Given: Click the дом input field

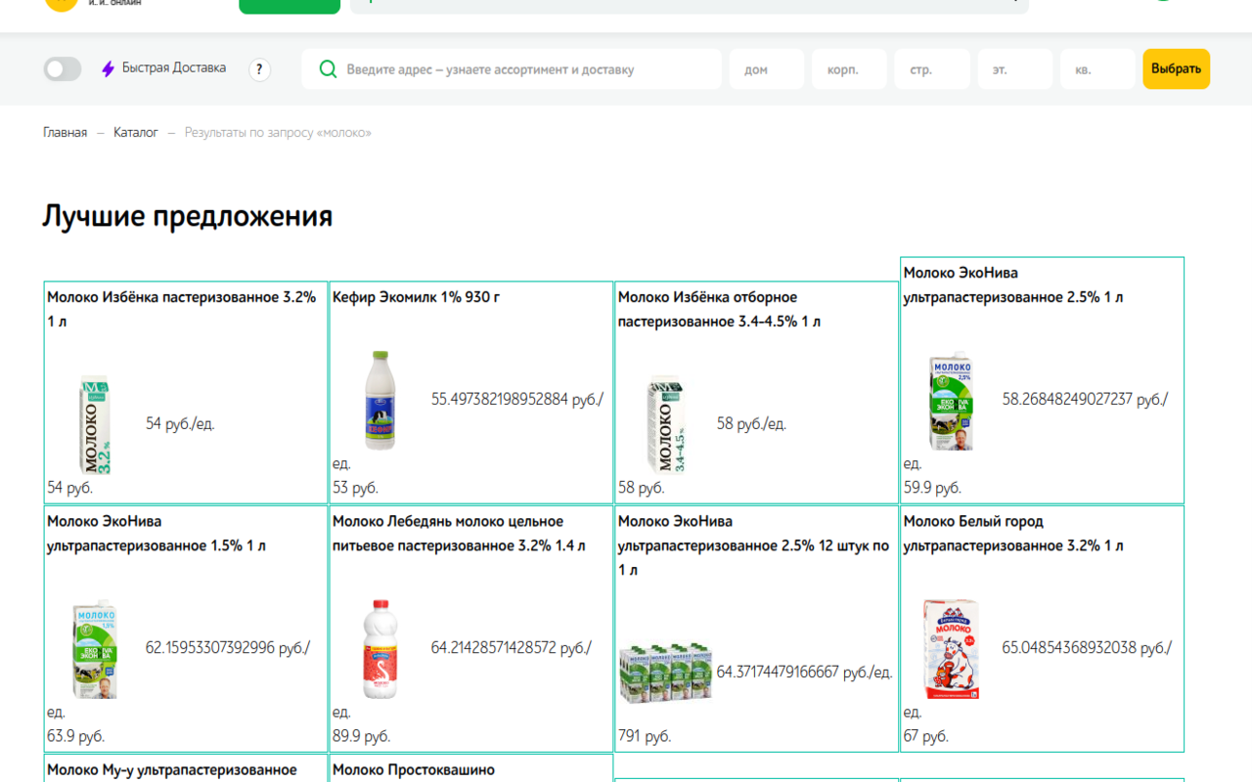Looking at the screenshot, I should 767,69.
